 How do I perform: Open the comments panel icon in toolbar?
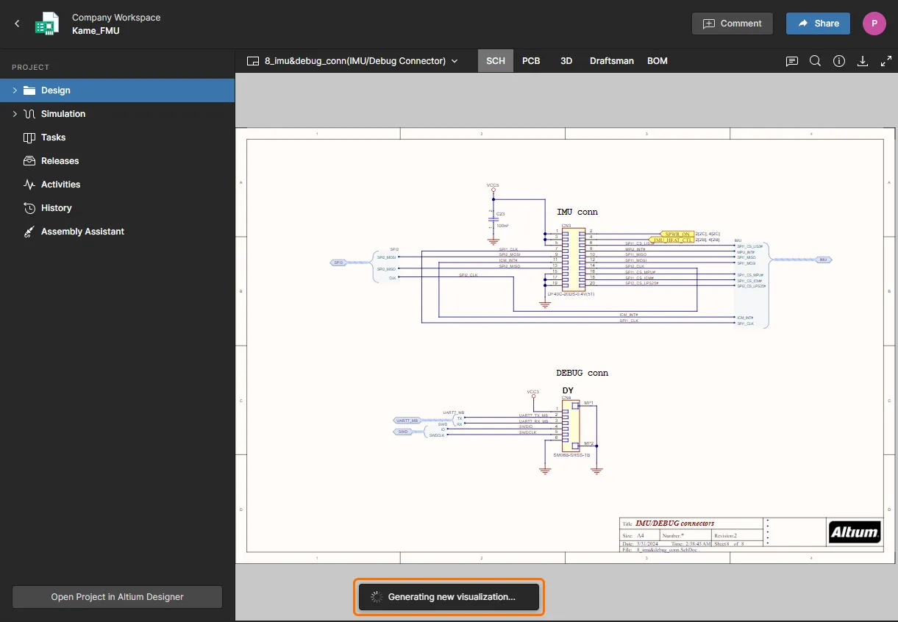coord(792,61)
